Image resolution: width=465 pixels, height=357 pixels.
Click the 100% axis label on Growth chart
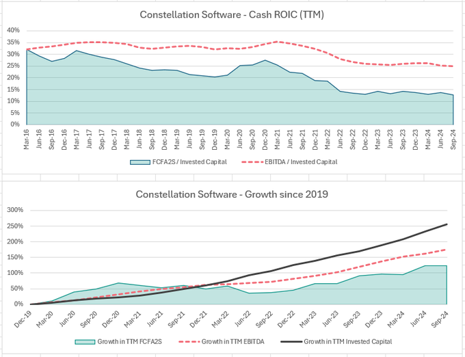[15, 273]
